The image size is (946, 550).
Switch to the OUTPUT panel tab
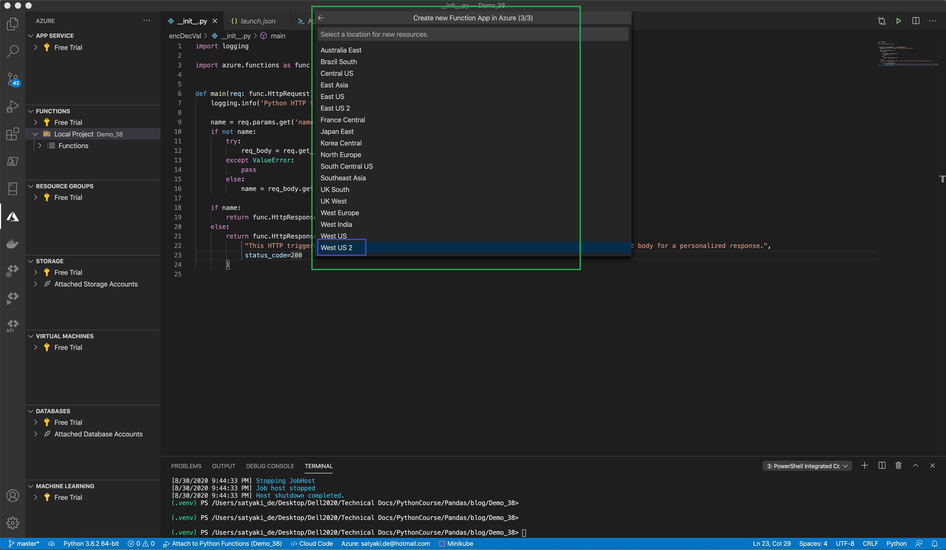point(223,466)
